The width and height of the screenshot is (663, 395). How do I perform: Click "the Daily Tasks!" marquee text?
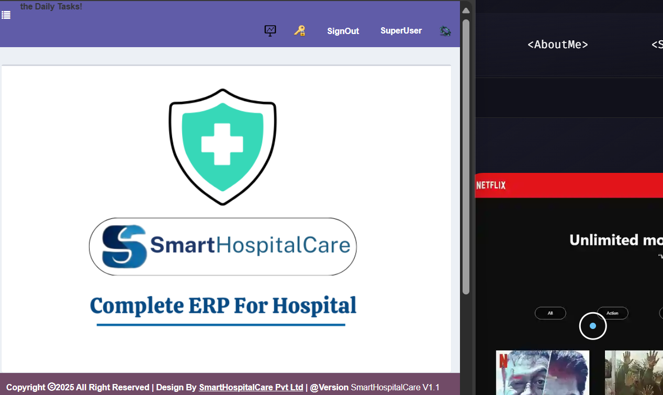pos(51,7)
